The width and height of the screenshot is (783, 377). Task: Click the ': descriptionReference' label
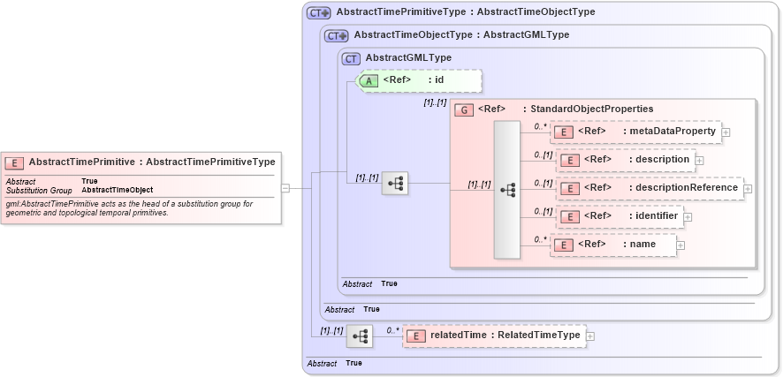[x=683, y=187]
